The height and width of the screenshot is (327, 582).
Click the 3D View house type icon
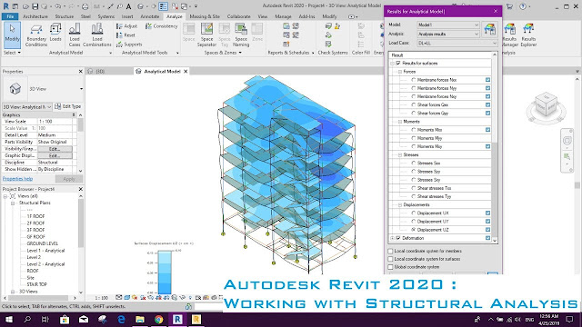pos(15,89)
